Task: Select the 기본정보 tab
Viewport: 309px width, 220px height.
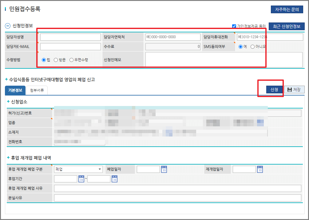Action: (x=15, y=91)
